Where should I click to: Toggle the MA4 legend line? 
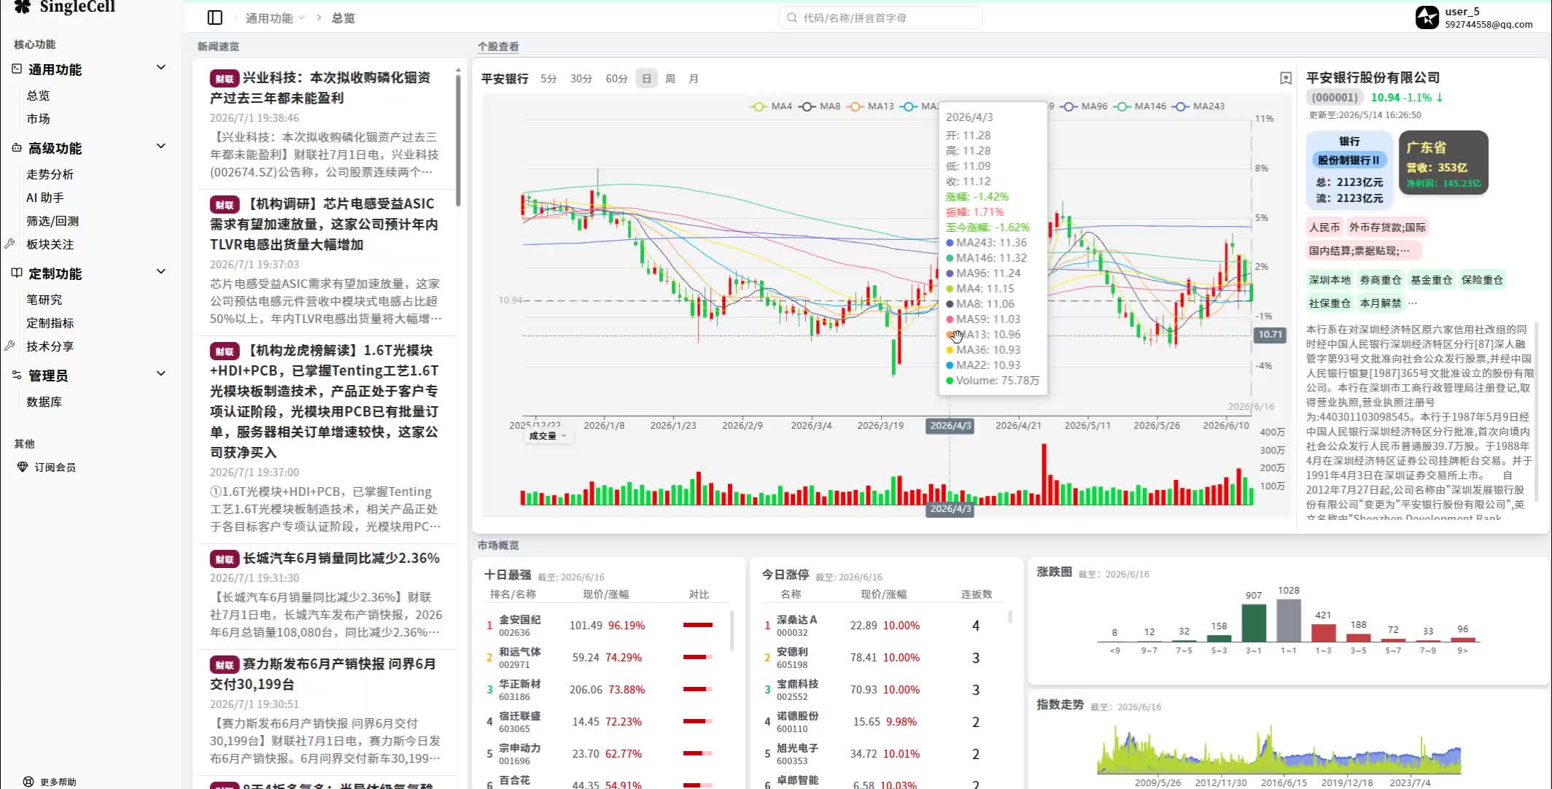pos(771,106)
